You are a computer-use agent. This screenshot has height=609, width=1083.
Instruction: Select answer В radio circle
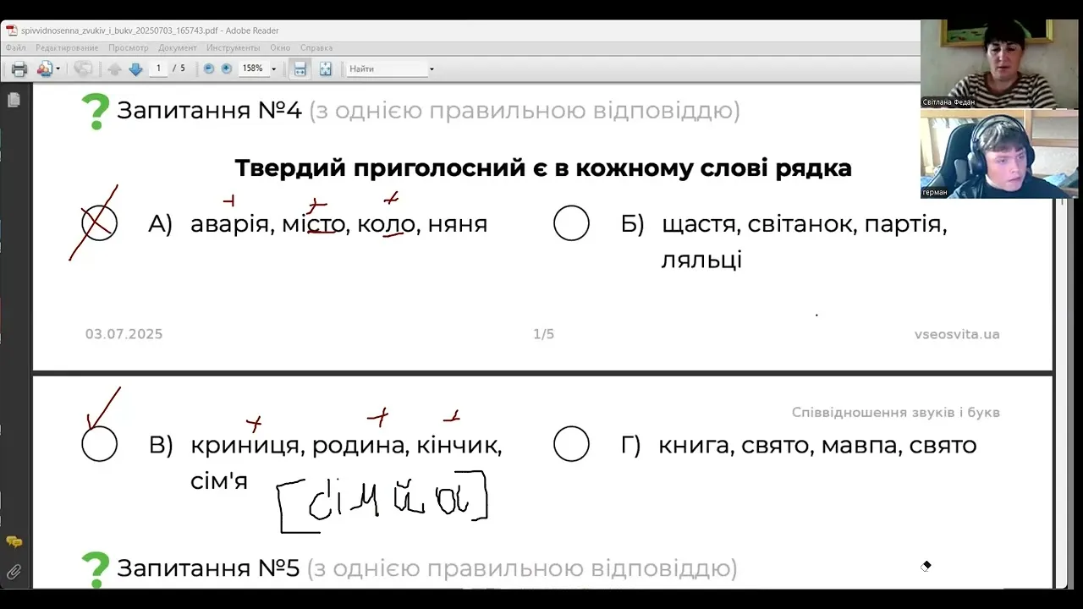[99, 444]
